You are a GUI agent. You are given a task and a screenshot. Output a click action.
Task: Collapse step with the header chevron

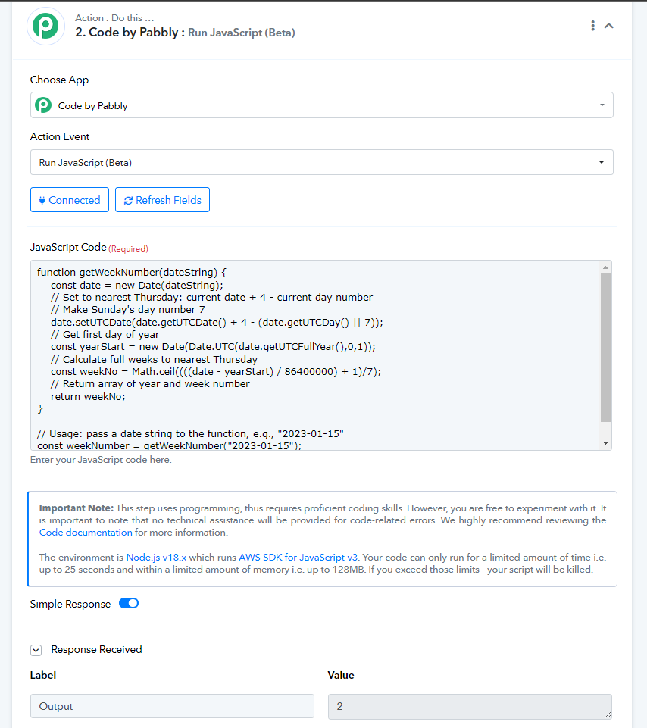point(608,26)
